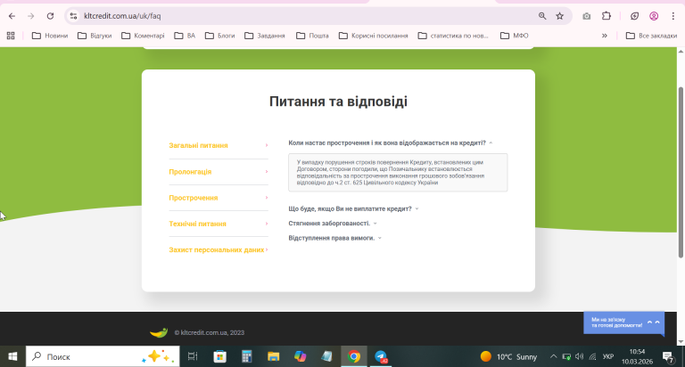
Task: Open the notepad app icon on taskbar
Action: (326, 356)
